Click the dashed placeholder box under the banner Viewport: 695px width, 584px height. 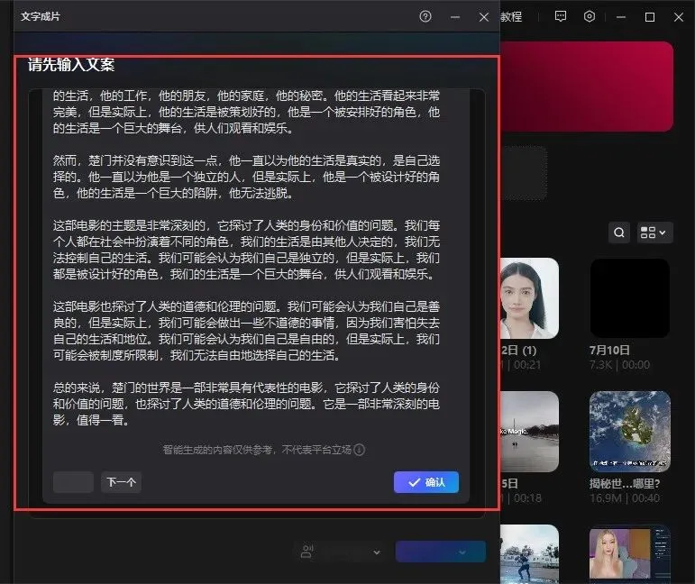524,173
